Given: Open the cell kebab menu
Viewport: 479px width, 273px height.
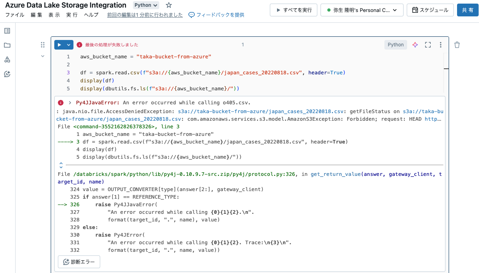Looking at the screenshot, I should pyautogui.click(x=441, y=45).
